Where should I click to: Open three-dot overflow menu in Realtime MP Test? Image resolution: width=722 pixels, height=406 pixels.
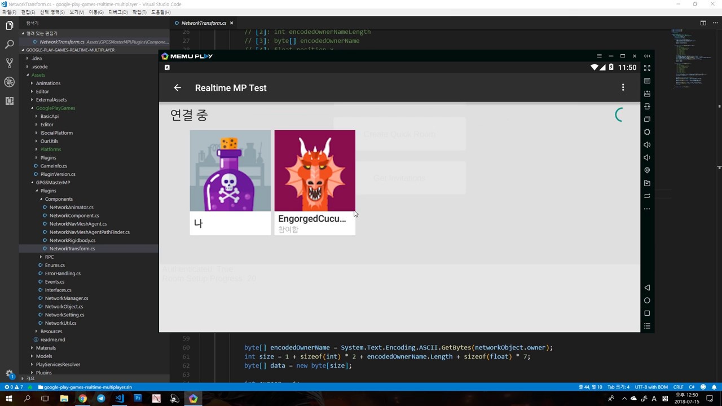623,87
